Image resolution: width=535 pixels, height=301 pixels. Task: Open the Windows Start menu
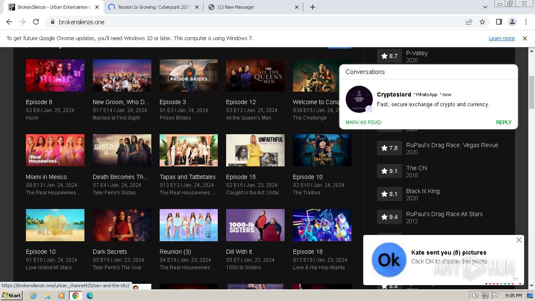11,296
